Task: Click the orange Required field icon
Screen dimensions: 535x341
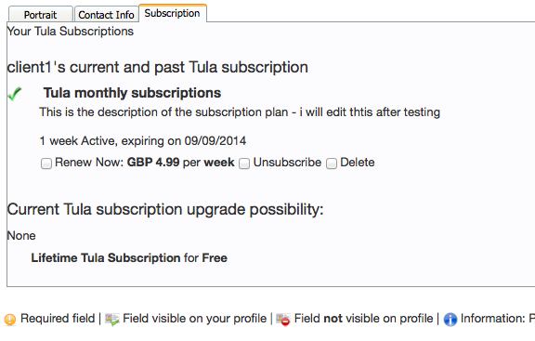Action: [x=10, y=320]
